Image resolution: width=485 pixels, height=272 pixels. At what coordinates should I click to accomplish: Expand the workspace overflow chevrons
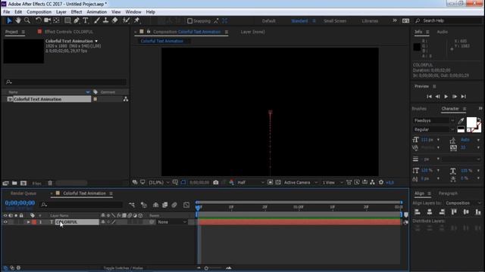click(395, 20)
